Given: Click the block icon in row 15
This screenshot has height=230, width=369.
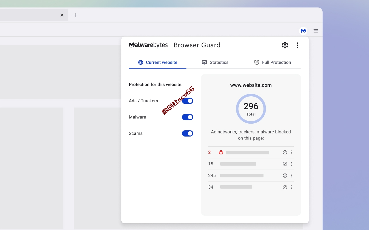Looking at the screenshot, I should point(285,164).
